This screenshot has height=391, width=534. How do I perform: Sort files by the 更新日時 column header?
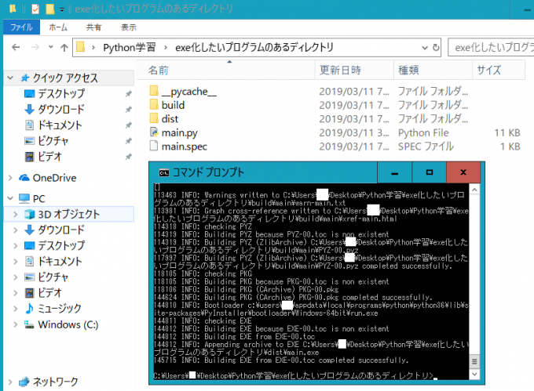tap(339, 71)
